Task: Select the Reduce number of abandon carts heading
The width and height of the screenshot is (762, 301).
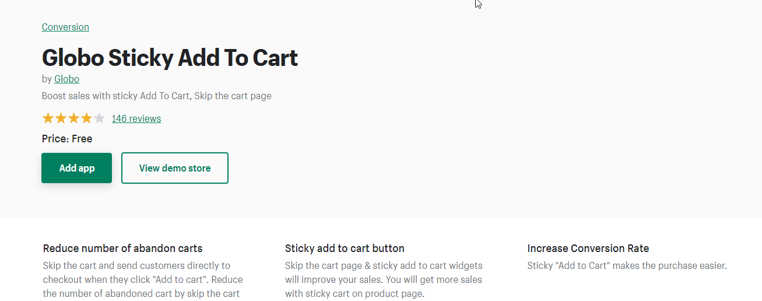Action: click(x=122, y=249)
